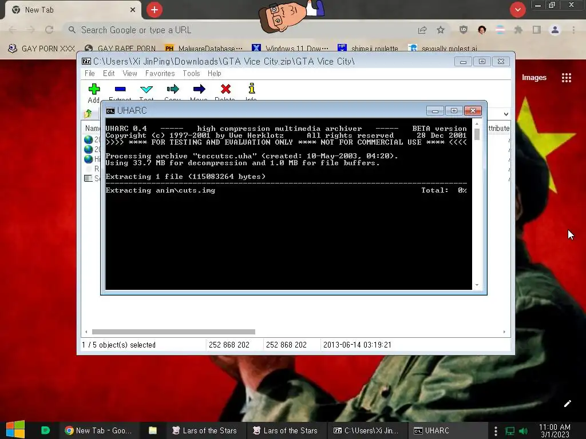Click the Chrome back arrow
586x439 pixels.
(13, 30)
